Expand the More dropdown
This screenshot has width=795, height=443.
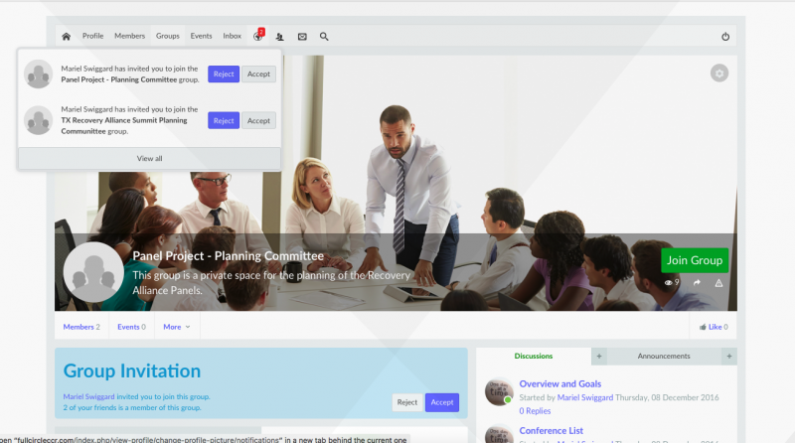(x=177, y=327)
